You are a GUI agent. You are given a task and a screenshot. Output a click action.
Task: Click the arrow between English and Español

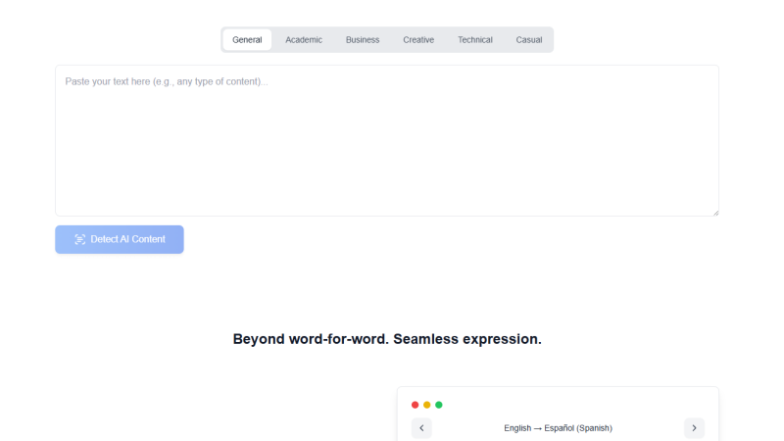pyautogui.click(x=537, y=428)
